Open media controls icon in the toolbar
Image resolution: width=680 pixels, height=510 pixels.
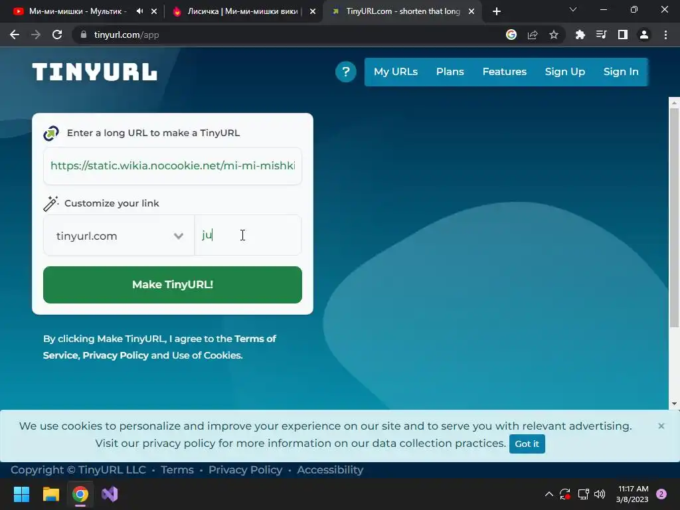pyautogui.click(x=602, y=35)
